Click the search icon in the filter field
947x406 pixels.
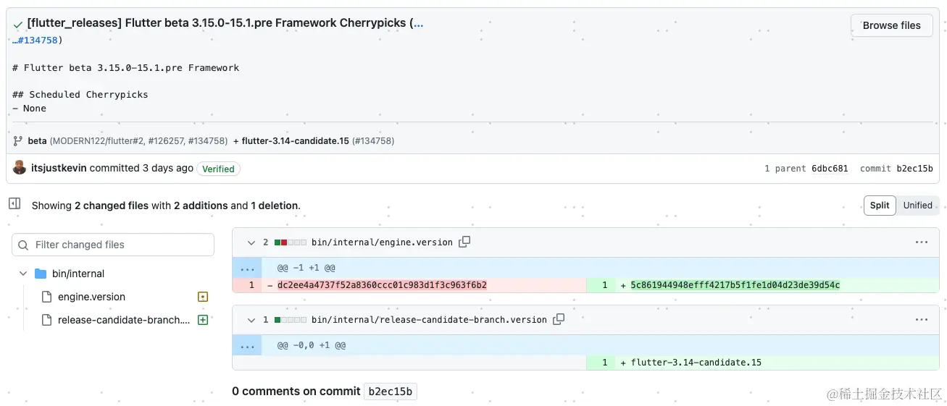tap(24, 245)
